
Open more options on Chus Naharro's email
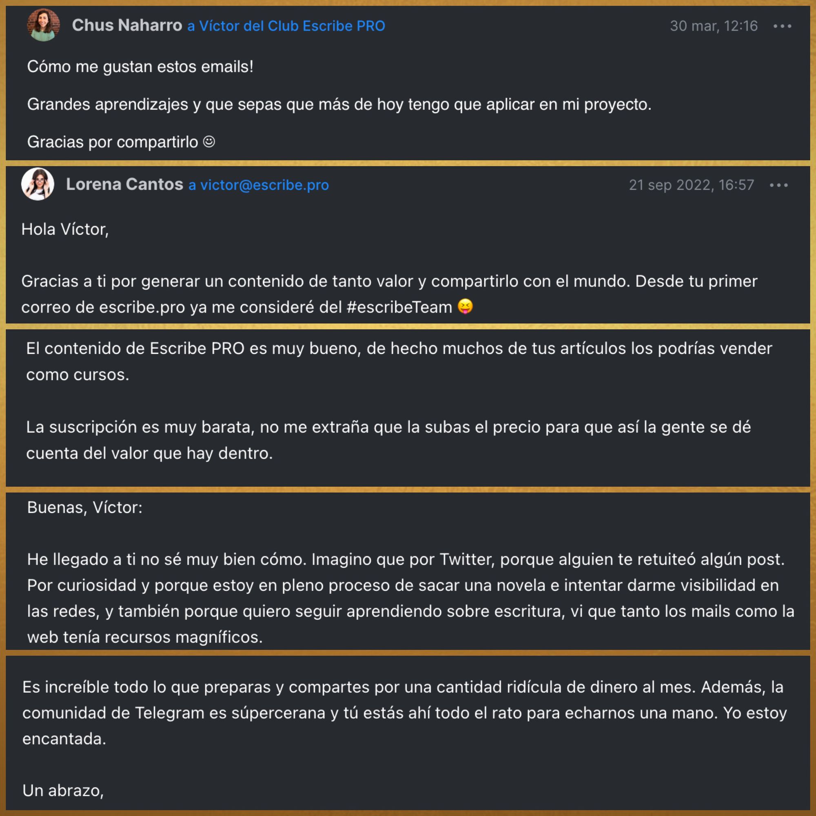(x=782, y=26)
